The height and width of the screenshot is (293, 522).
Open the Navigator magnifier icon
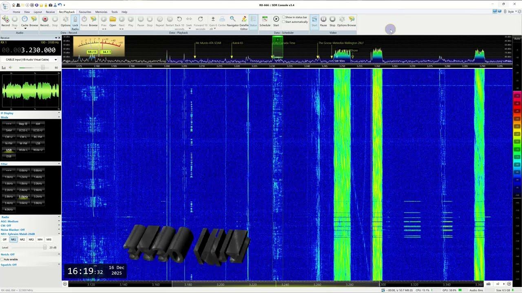click(232, 19)
